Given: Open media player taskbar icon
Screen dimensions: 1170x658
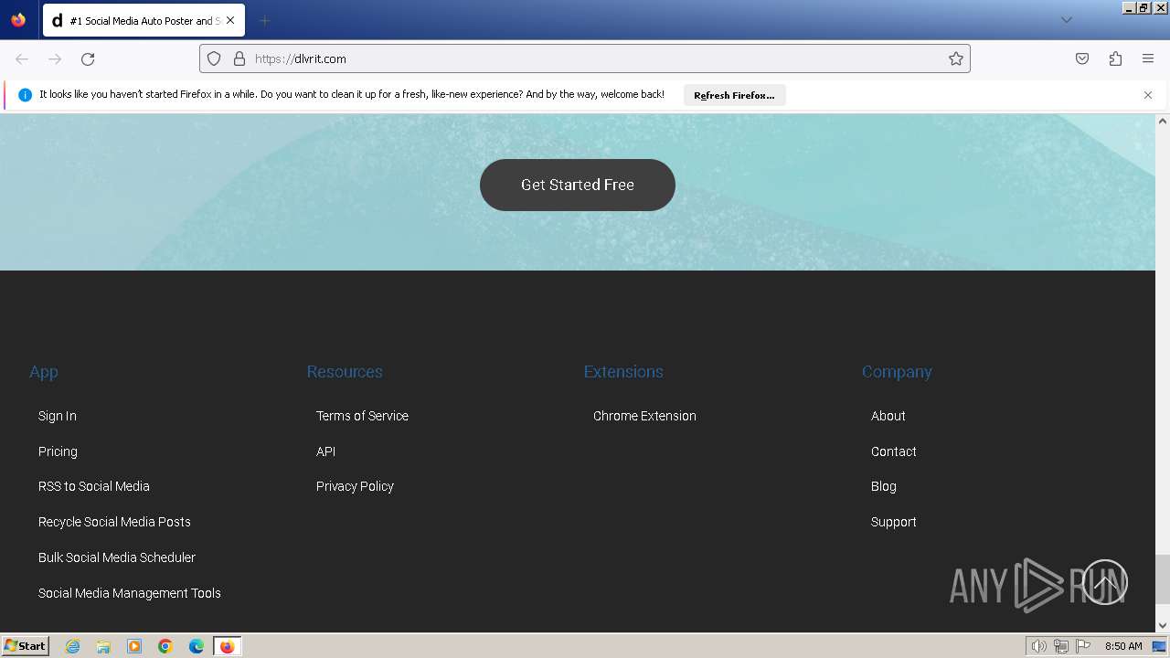Looking at the screenshot, I should [134, 646].
